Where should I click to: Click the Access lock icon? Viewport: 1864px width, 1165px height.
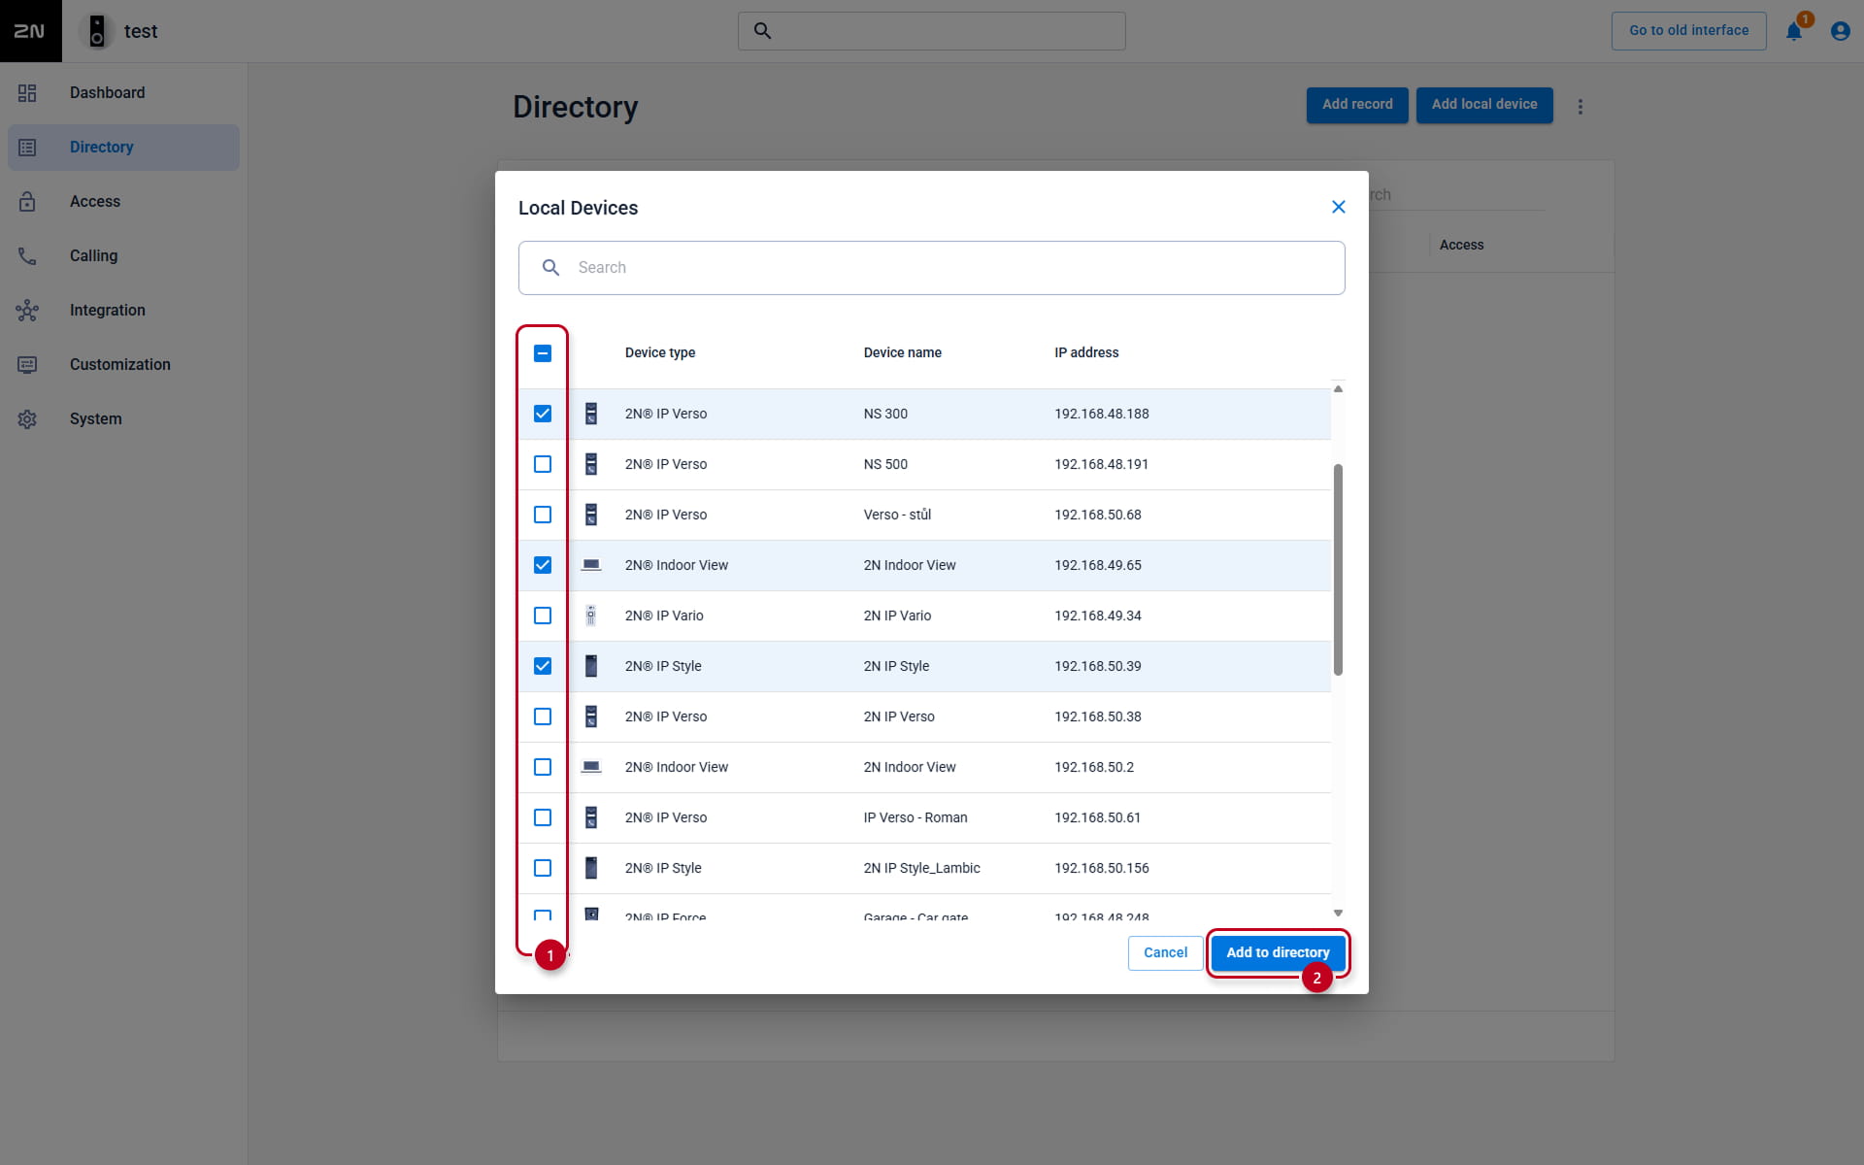[27, 202]
